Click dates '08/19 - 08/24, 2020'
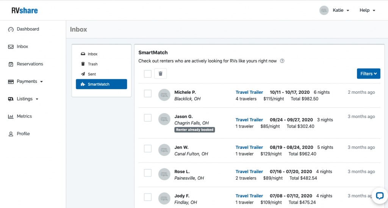This screenshot has height=208, width=388. (x=291, y=147)
